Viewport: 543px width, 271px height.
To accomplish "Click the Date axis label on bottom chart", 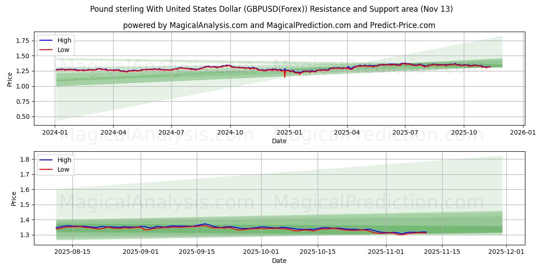I will pyautogui.click(x=280, y=261).
